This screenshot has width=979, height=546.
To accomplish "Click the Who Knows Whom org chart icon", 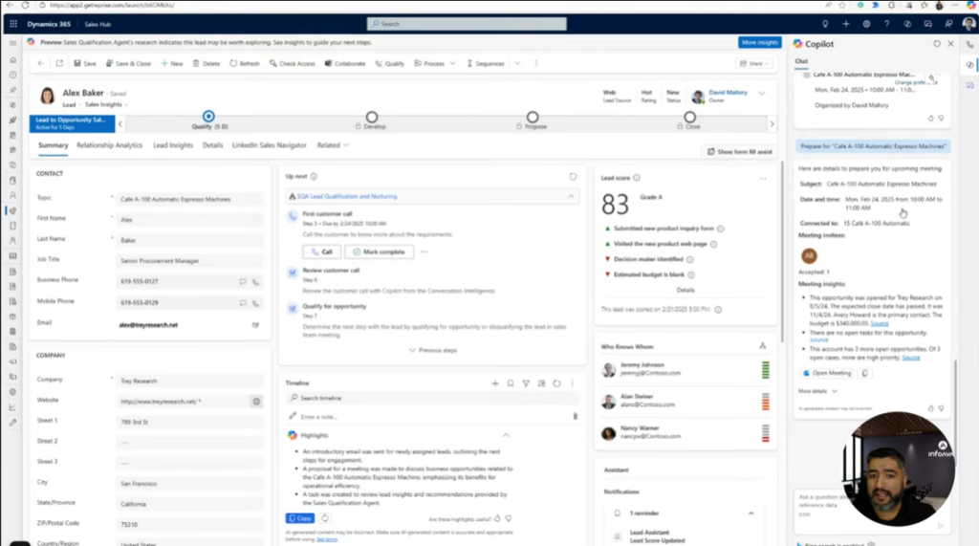I will pyautogui.click(x=762, y=345).
